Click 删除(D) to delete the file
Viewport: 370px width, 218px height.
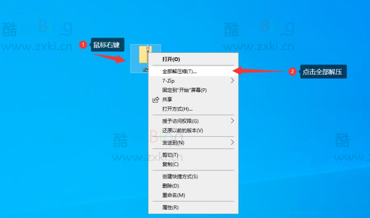193,186
